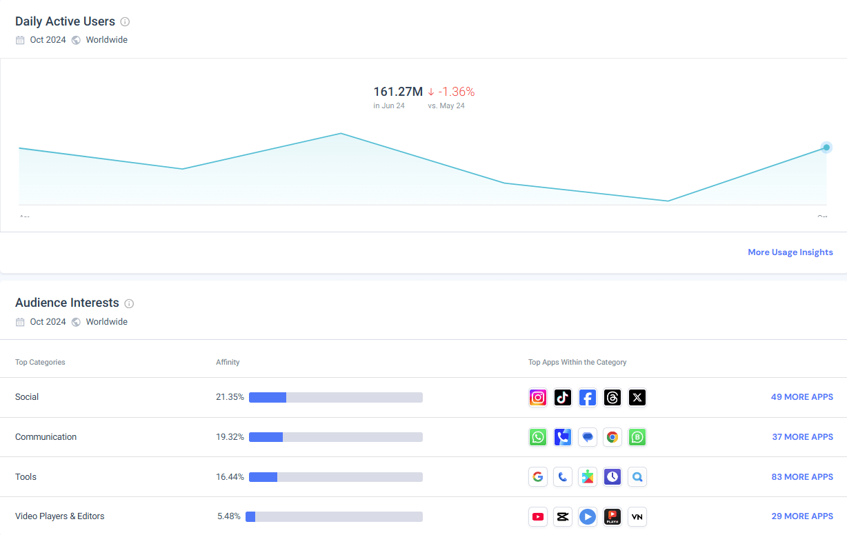Select the TikTok icon in the Social row
The height and width of the screenshot is (535, 847).
pos(563,398)
